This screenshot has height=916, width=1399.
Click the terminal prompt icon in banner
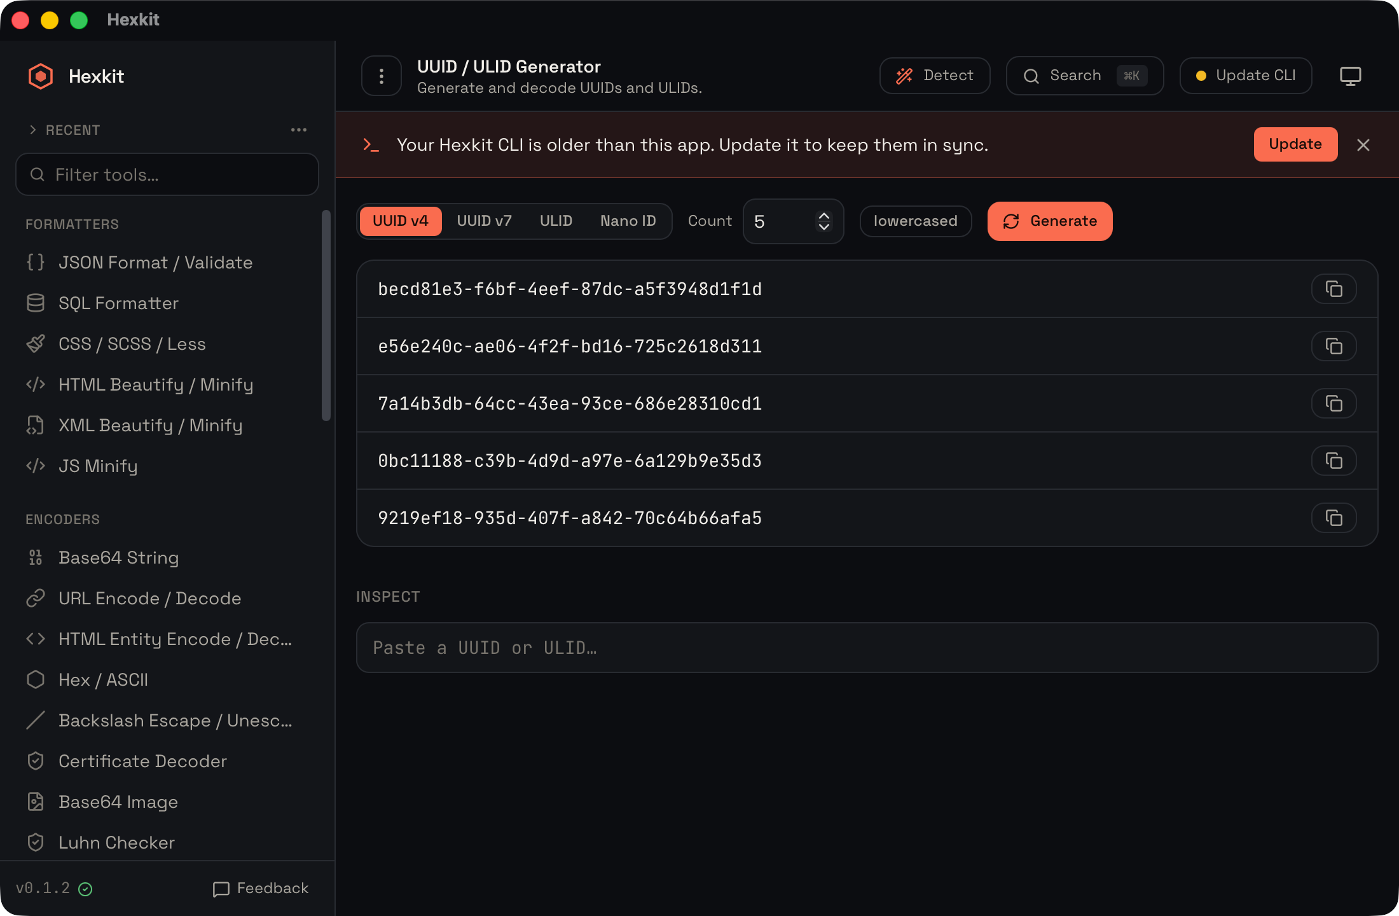[371, 145]
